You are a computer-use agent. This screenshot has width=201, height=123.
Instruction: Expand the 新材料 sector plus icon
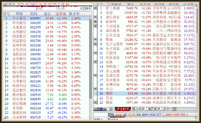[x=95, y=21]
